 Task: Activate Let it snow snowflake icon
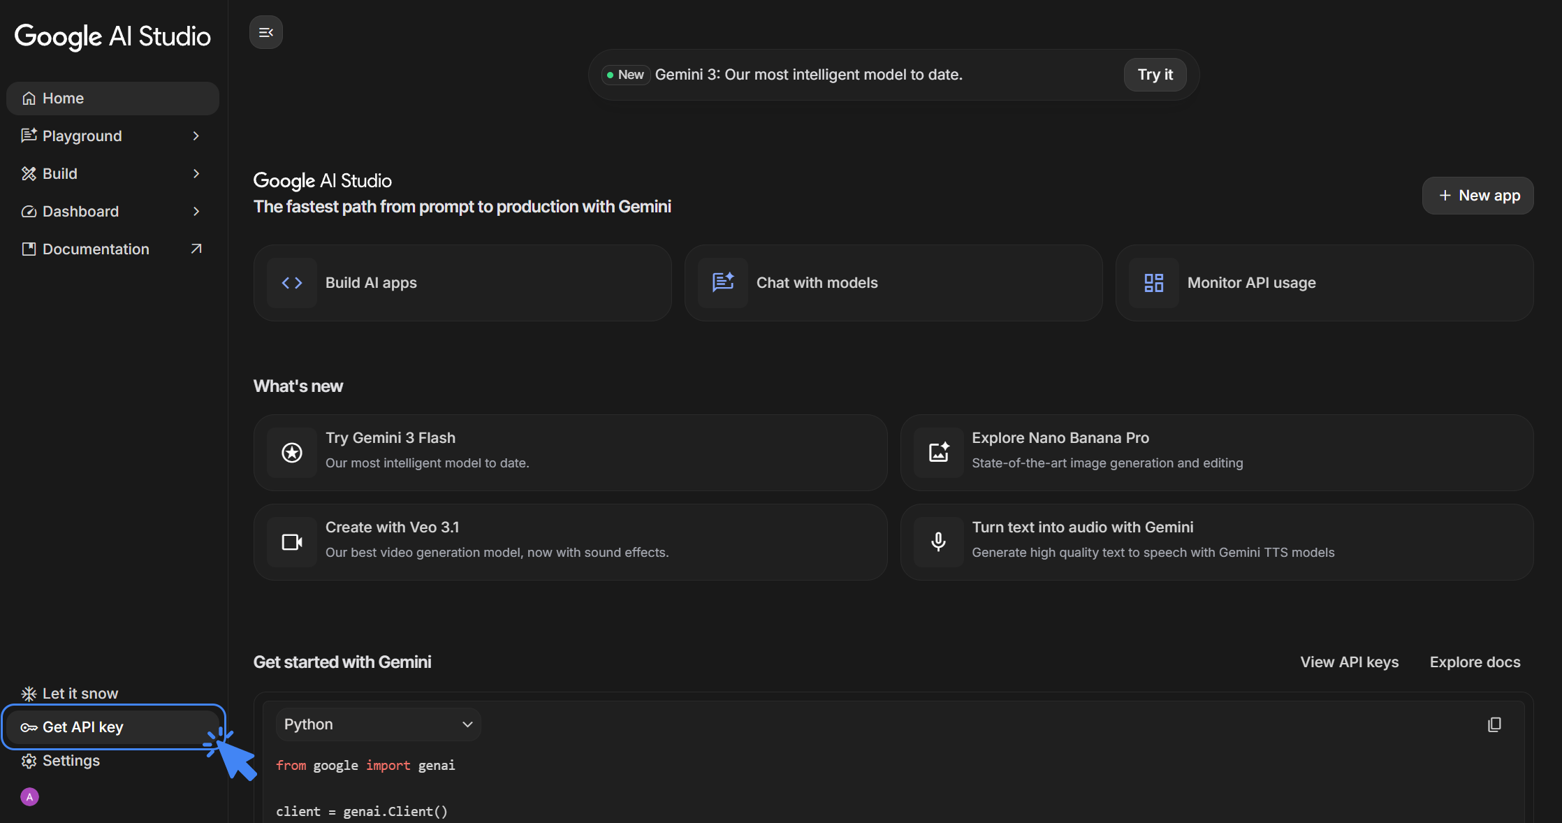[x=29, y=693]
